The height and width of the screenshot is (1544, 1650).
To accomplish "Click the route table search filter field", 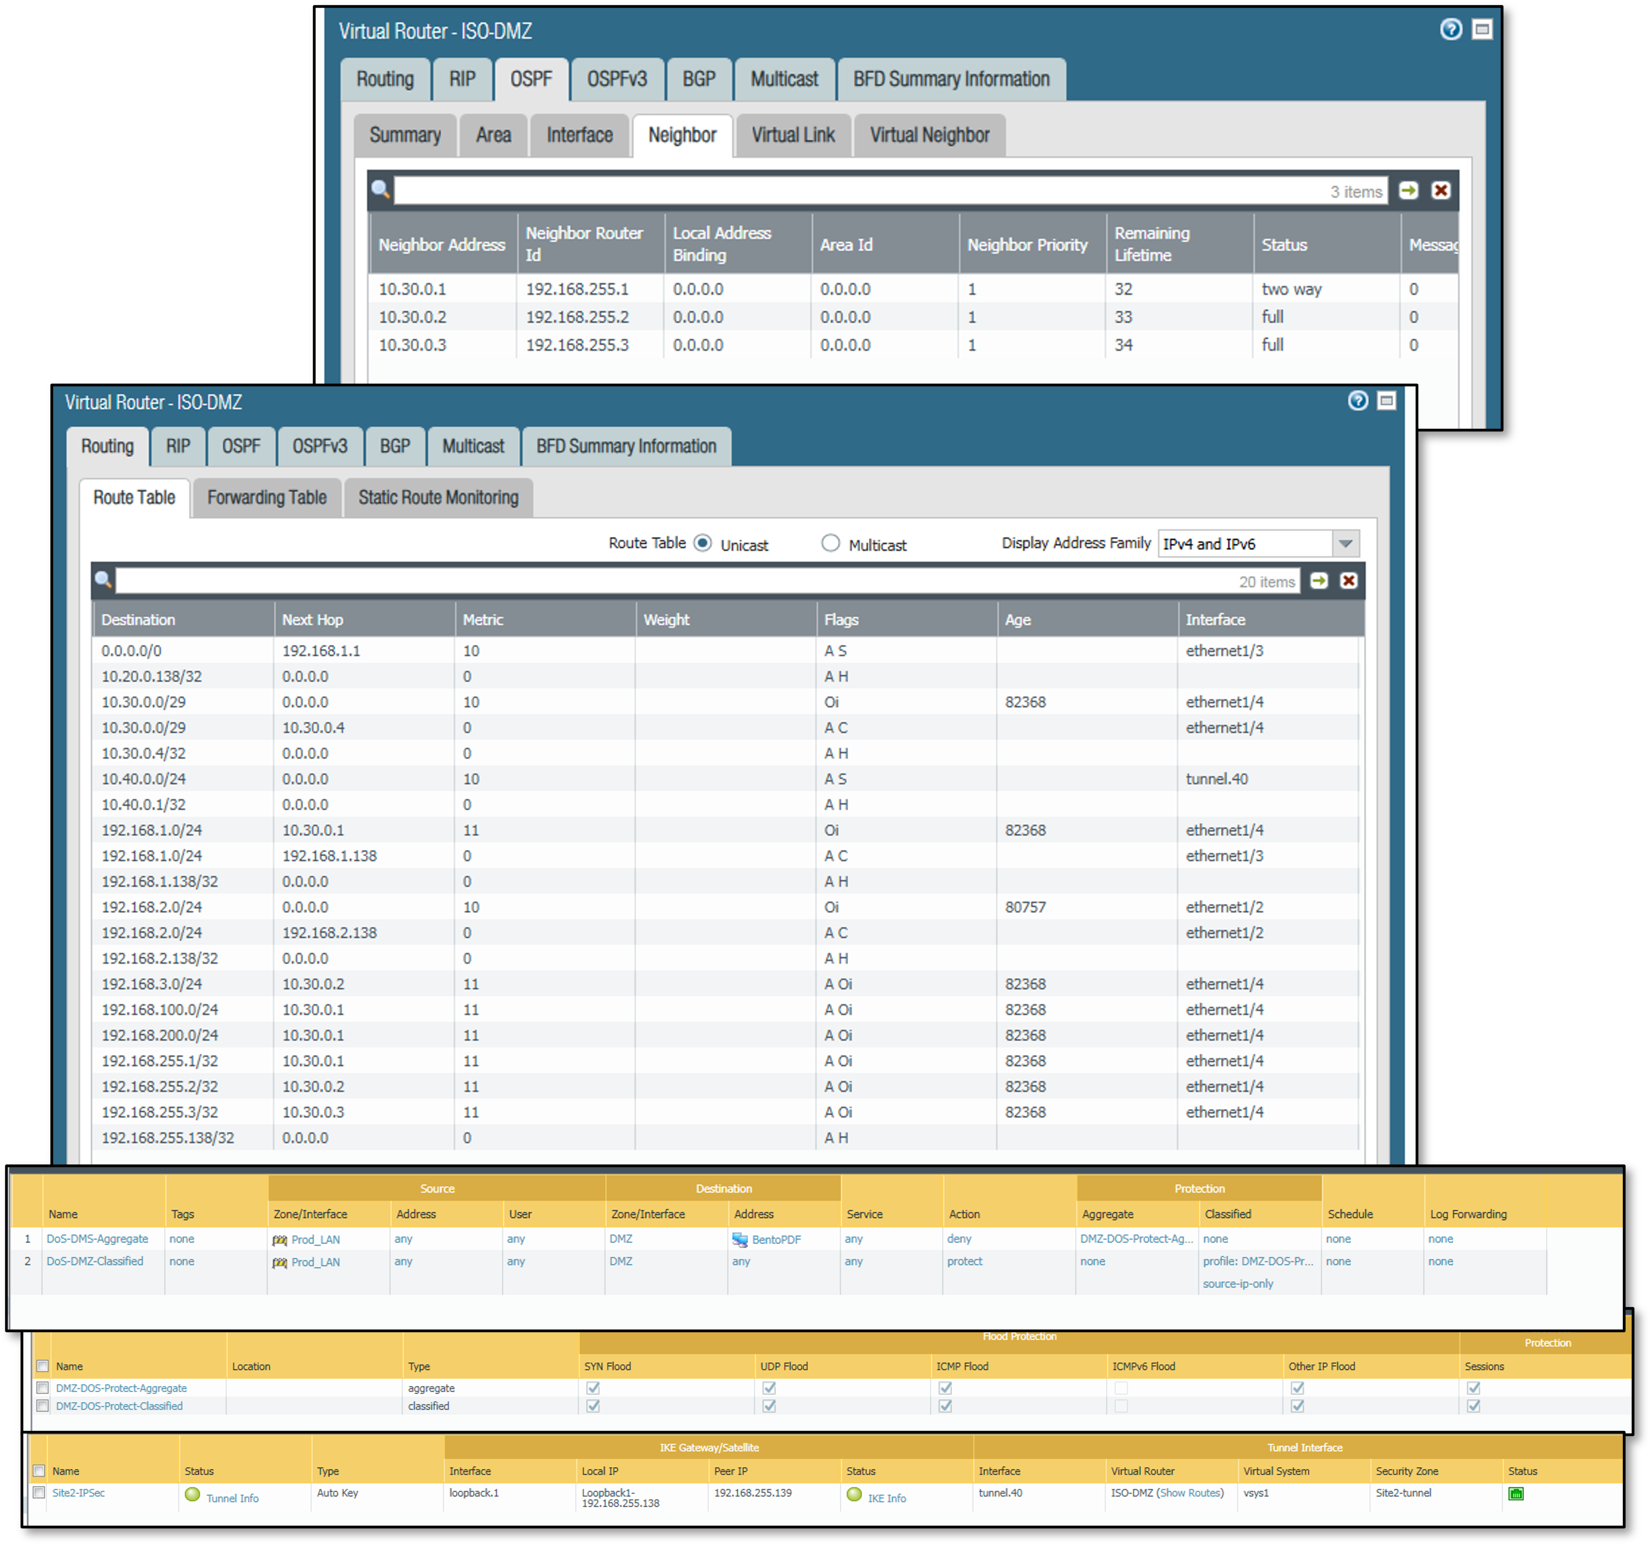I will pos(664,581).
